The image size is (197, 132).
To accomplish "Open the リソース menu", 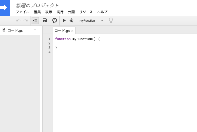I will 86,12.
